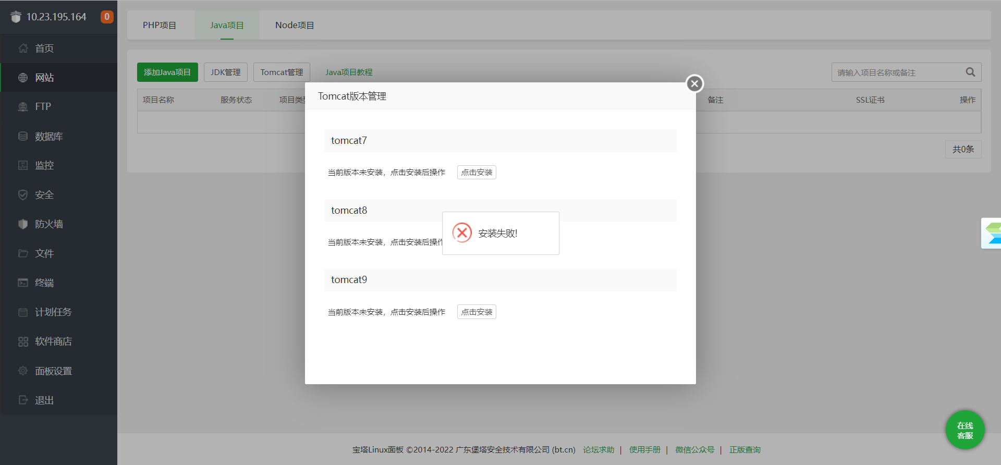Open the JDK管理 button
1001x465 pixels.
pyautogui.click(x=225, y=72)
